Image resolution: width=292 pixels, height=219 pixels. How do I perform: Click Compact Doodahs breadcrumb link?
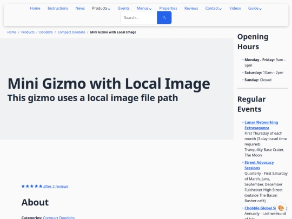[x=71, y=32]
